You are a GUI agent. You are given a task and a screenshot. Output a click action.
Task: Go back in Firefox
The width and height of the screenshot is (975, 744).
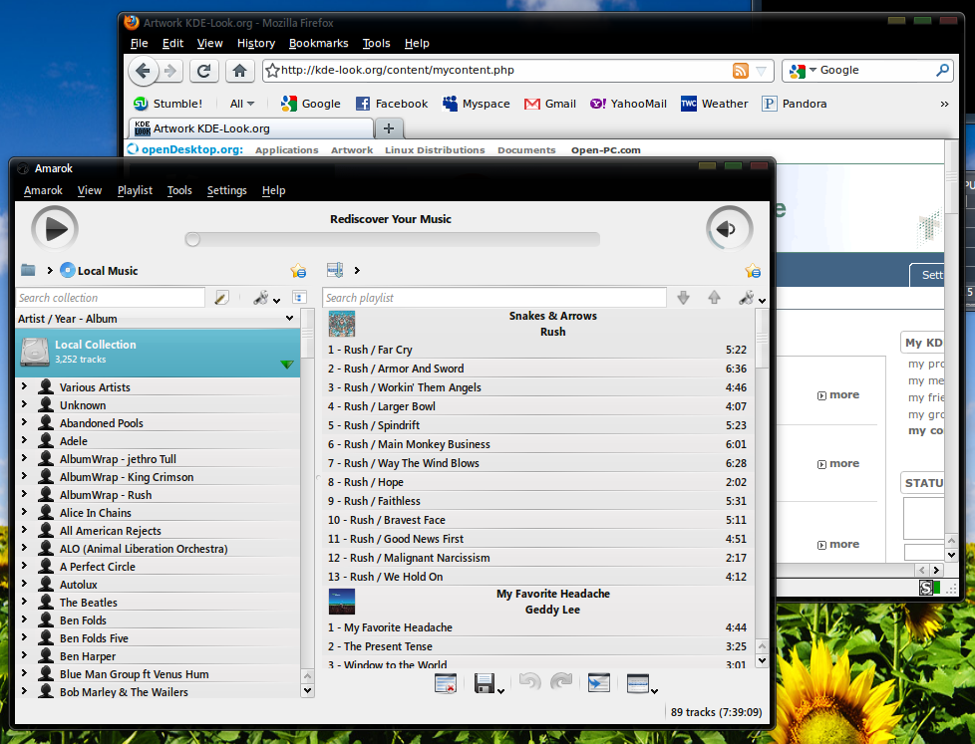(143, 71)
